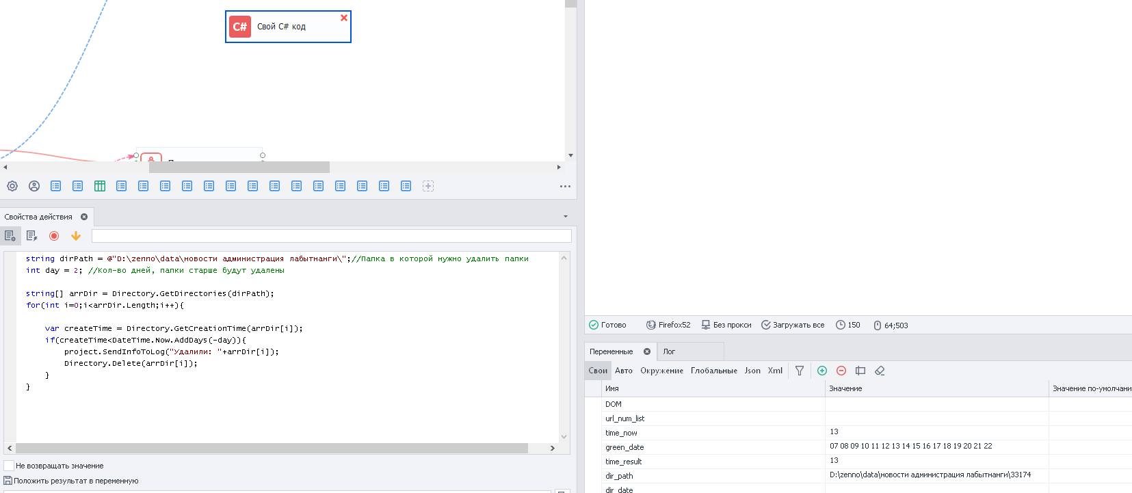Switch to the 'Лог' tab
Image resolution: width=1132 pixels, height=493 pixels.
pos(669,351)
